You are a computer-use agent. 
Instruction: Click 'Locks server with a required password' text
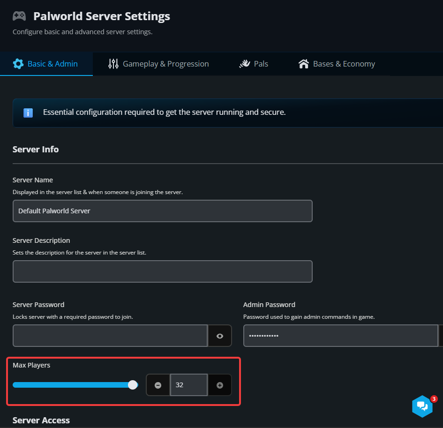[x=73, y=317]
